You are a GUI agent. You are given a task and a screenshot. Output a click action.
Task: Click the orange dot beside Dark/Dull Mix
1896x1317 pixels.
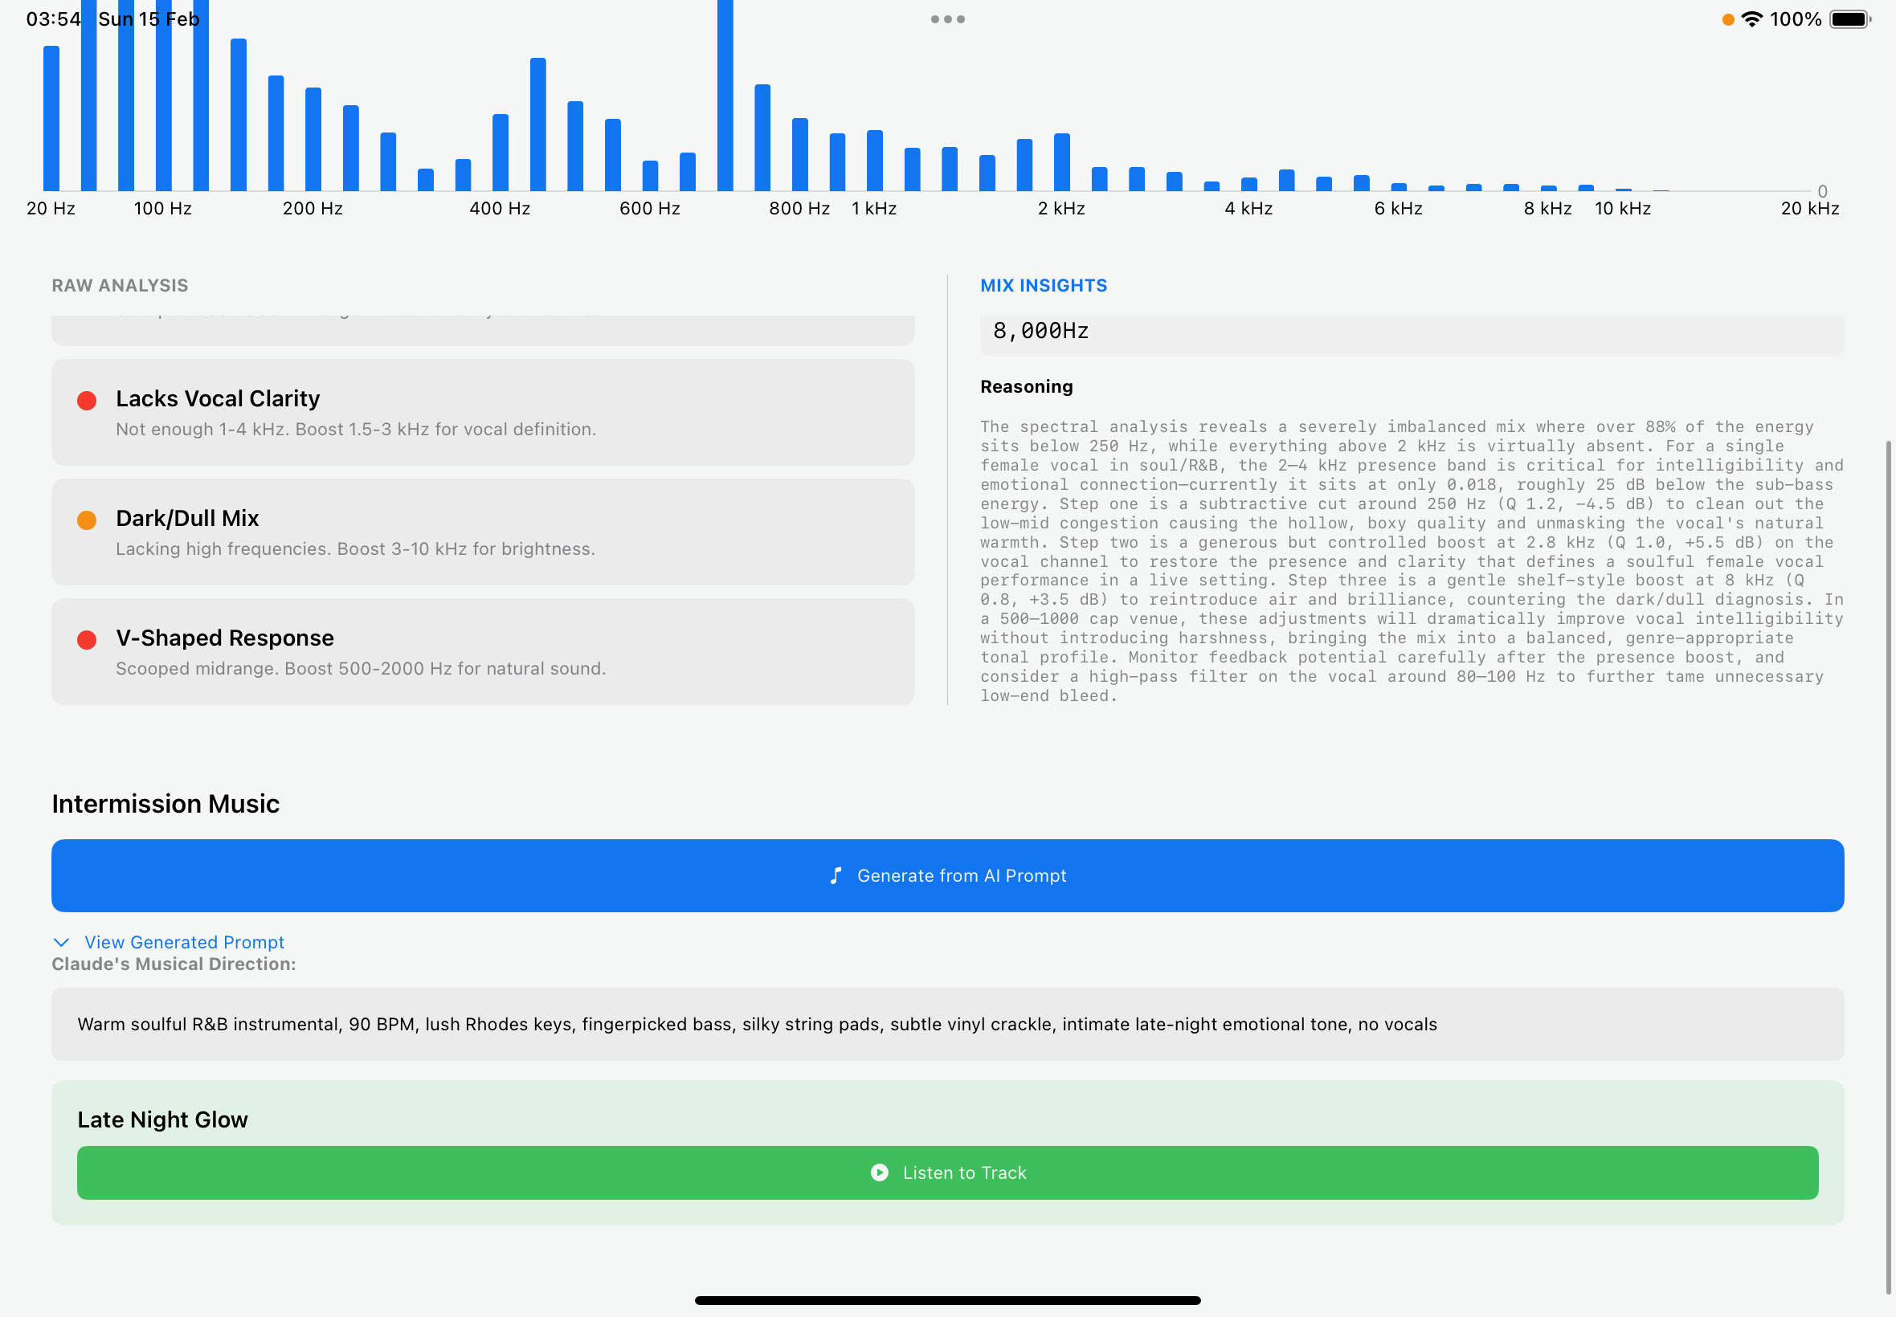(87, 520)
